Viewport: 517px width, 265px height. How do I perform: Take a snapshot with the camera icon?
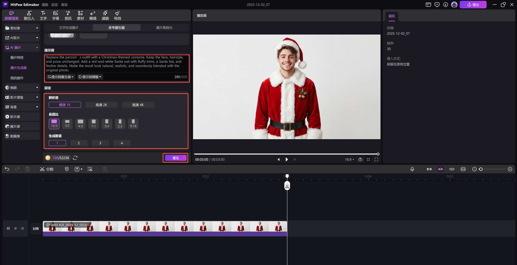click(360, 159)
